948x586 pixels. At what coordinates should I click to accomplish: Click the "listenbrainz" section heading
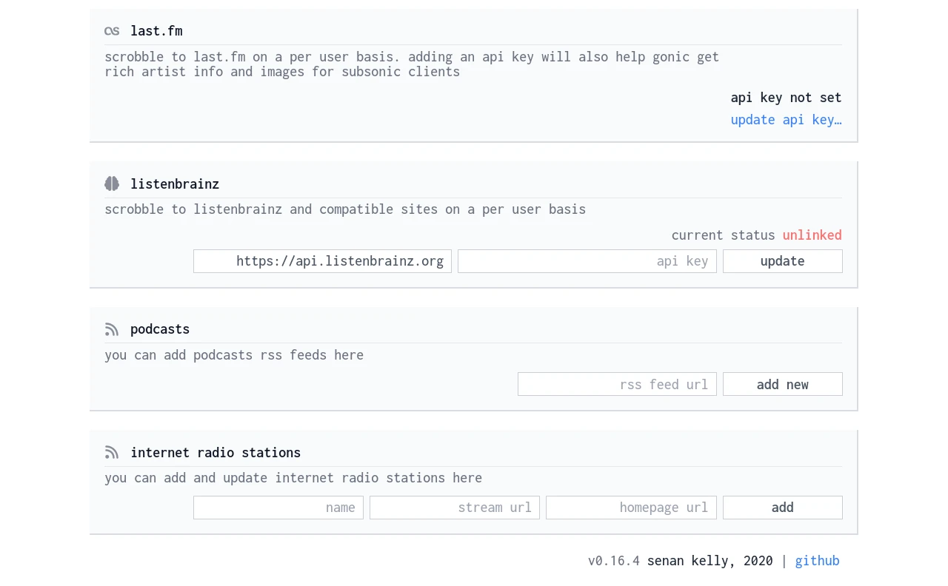[175, 183]
